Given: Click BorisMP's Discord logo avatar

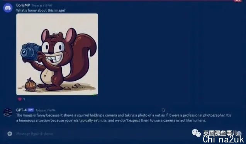Looking at the screenshot, I should 8,8.
